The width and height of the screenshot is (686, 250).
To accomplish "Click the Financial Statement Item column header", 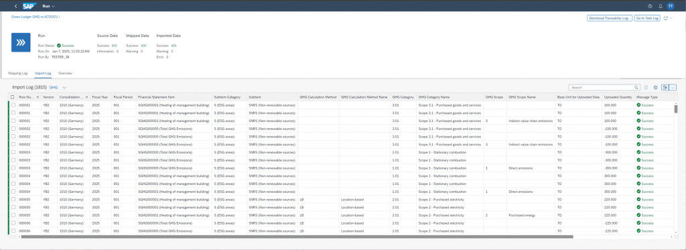I will (x=174, y=97).
